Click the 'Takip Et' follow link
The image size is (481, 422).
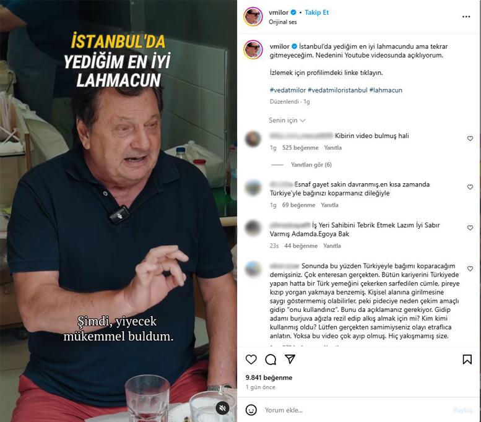click(x=316, y=12)
